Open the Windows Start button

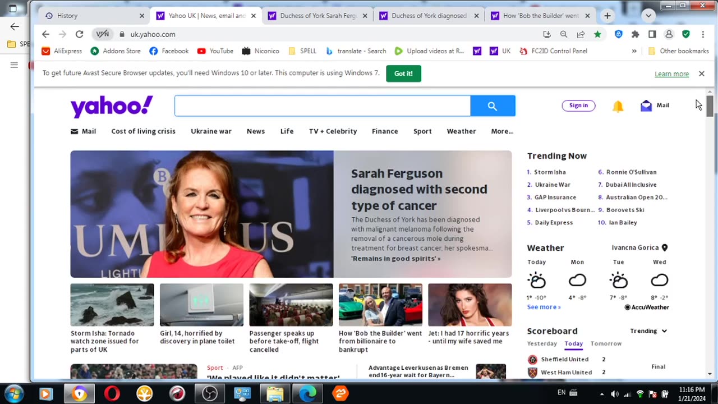pyautogui.click(x=13, y=393)
